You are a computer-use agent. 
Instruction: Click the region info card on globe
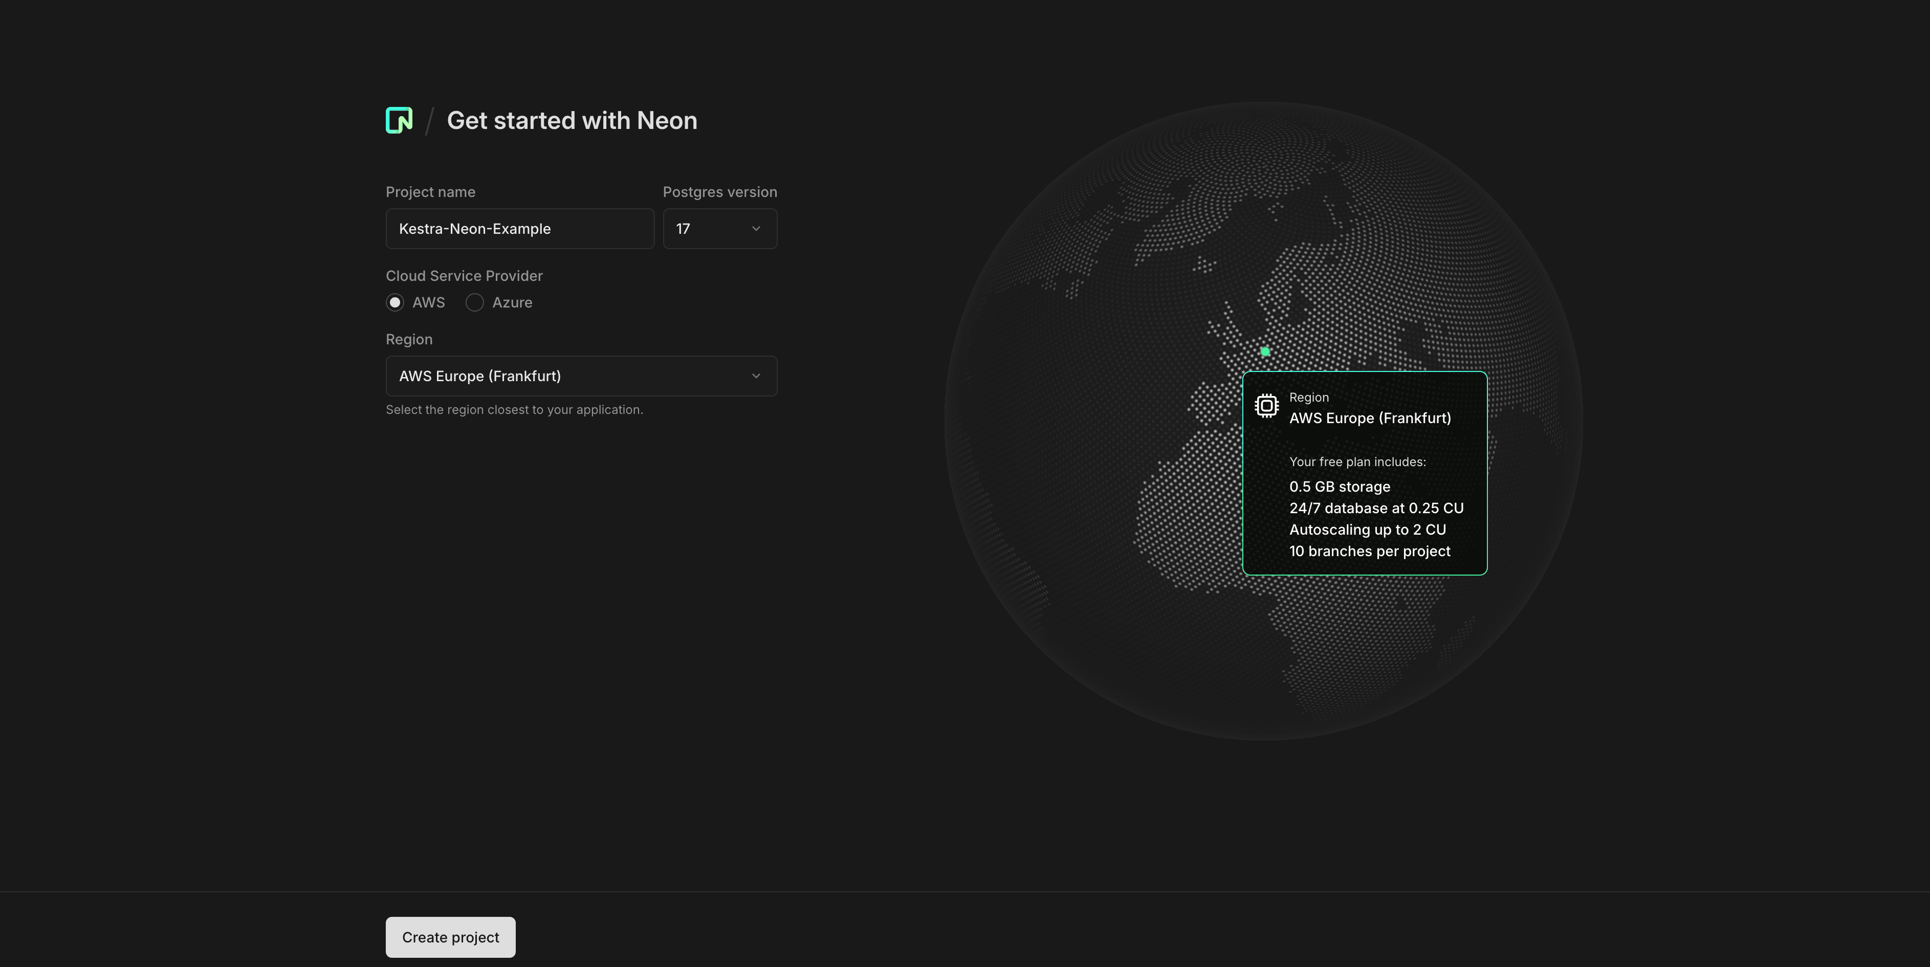coord(1364,473)
